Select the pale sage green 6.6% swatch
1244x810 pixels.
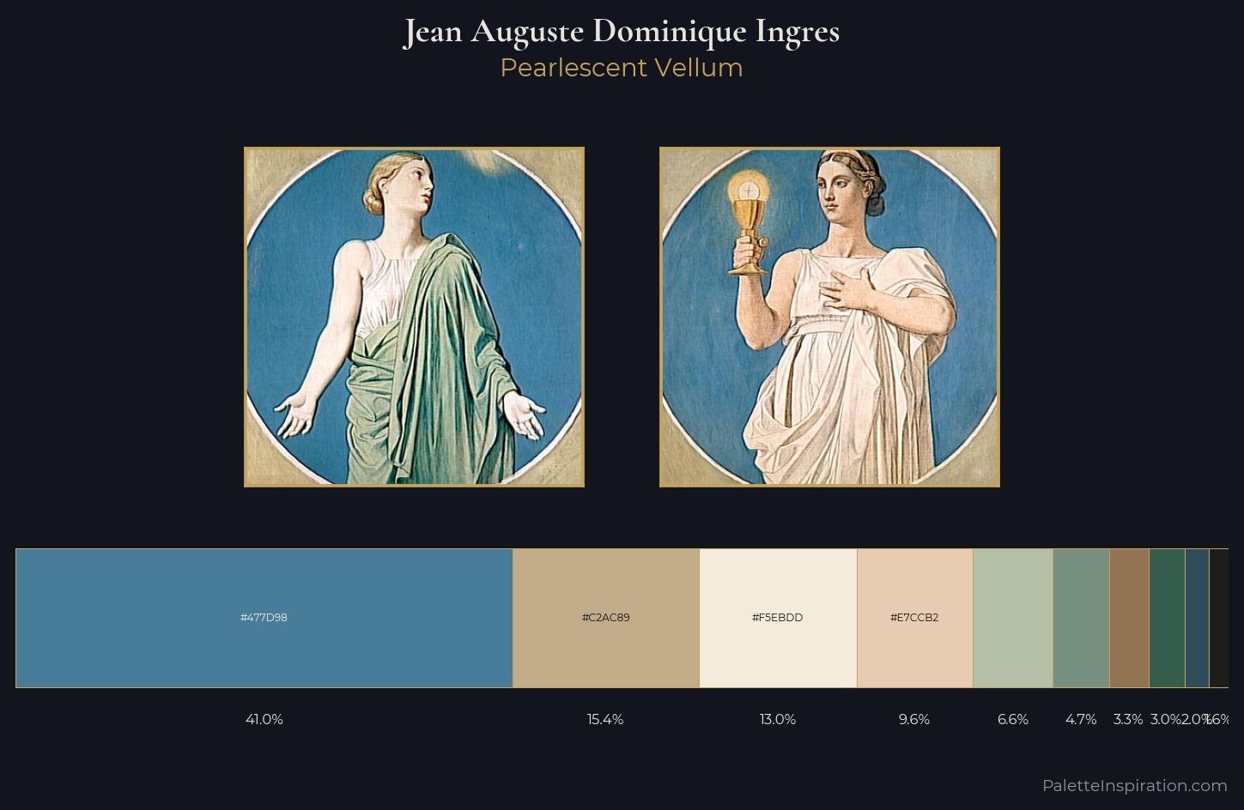coord(1013,618)
